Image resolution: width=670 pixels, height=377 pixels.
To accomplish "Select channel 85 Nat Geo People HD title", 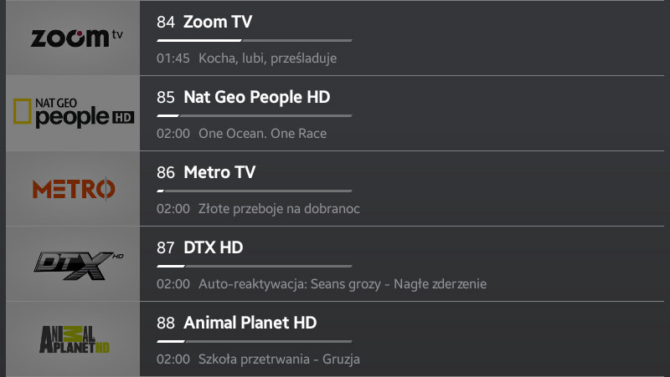I will pyautogui.click(x=243, y=97).
